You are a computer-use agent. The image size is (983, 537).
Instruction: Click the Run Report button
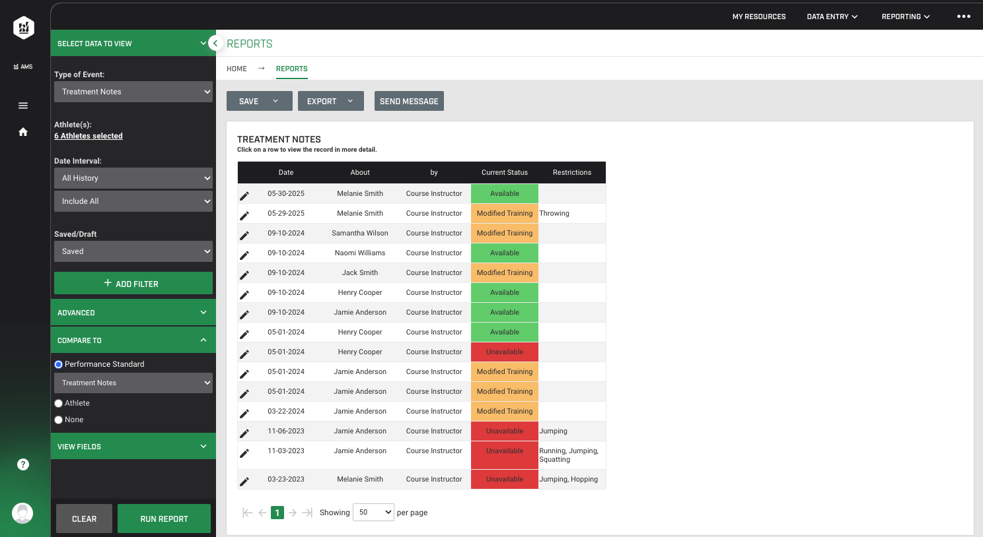[164, 519]
